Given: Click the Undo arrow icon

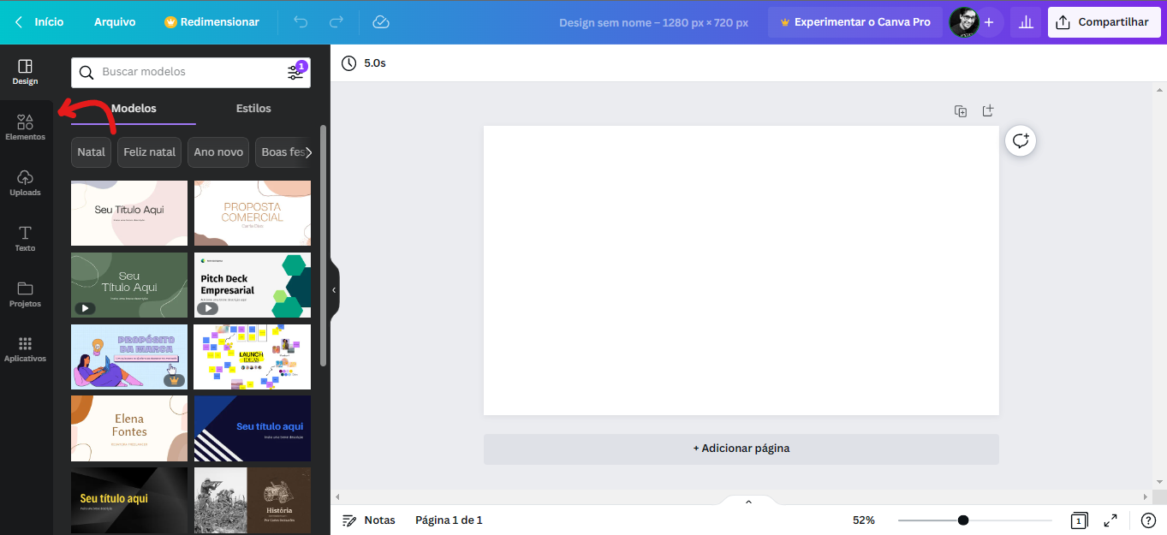Looking at the screenshot, I should (x=301, y=22).
